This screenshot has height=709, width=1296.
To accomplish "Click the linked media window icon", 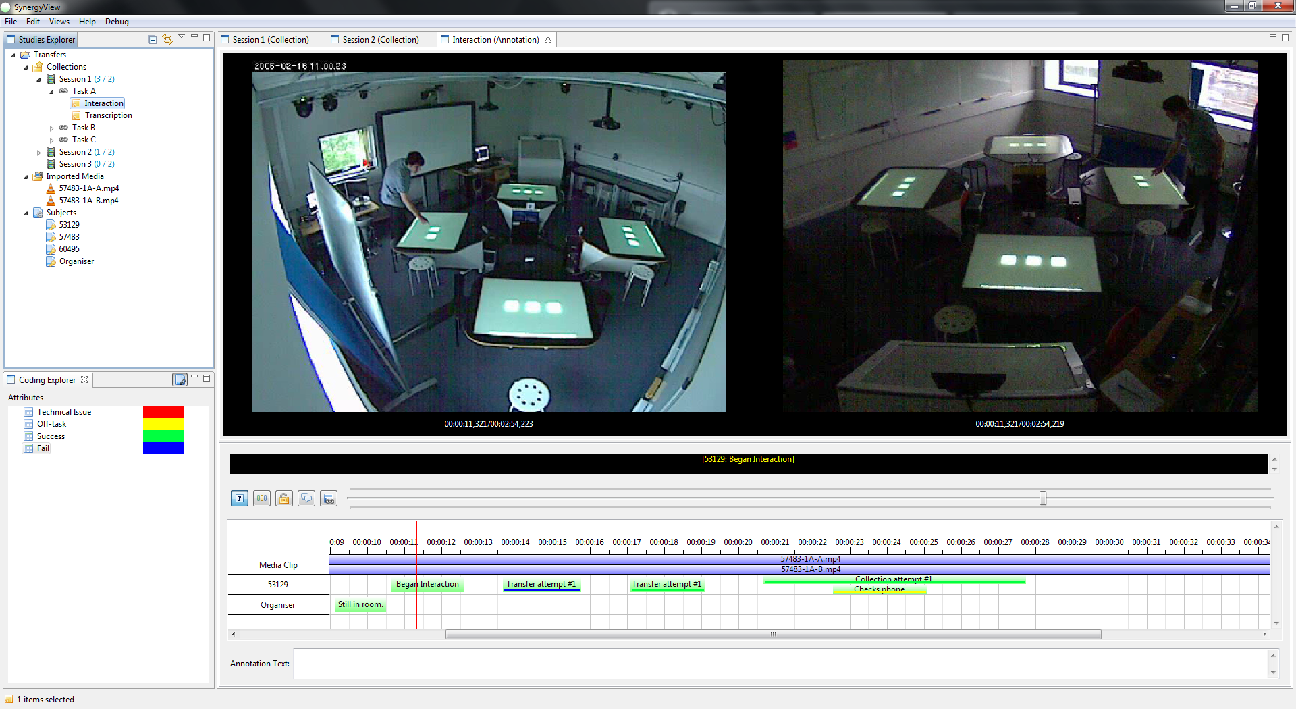I will point(329,498).
